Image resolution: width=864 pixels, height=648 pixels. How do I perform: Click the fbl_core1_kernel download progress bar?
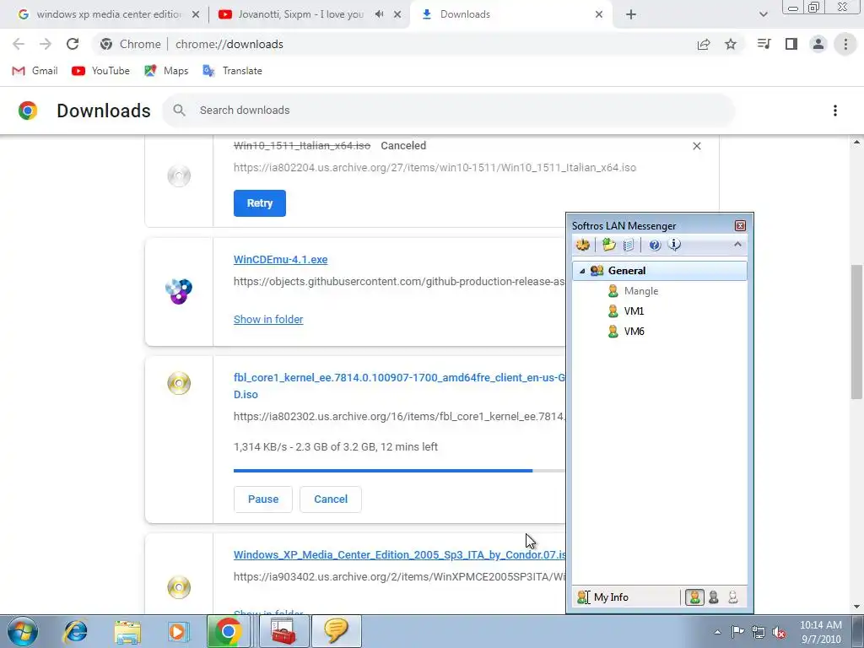click(399, 471)
